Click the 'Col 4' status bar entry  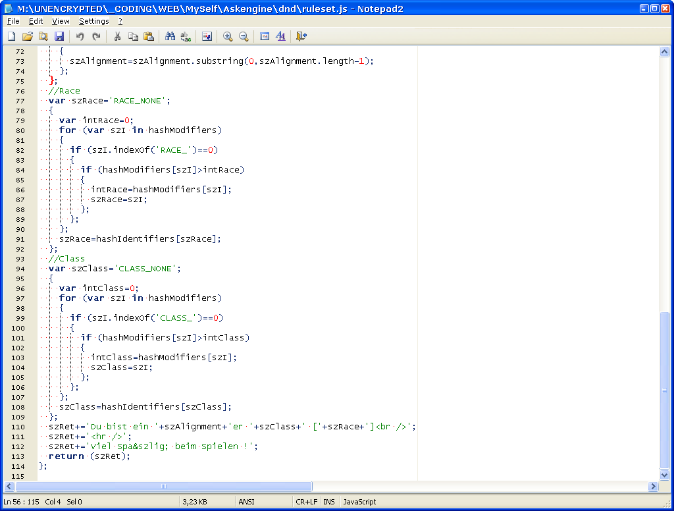pos(53,502)
